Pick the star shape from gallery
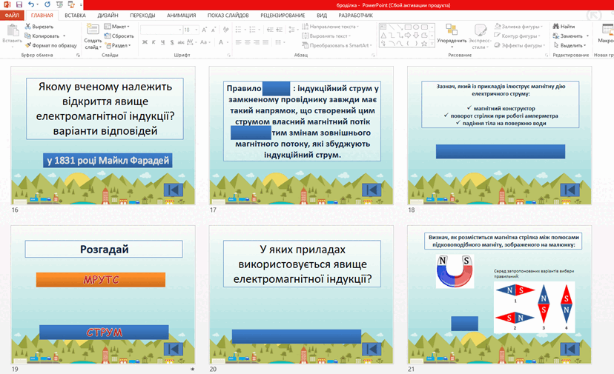 (x=424, y=44)
